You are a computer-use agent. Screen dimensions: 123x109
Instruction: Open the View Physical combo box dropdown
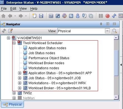[107, 31]
